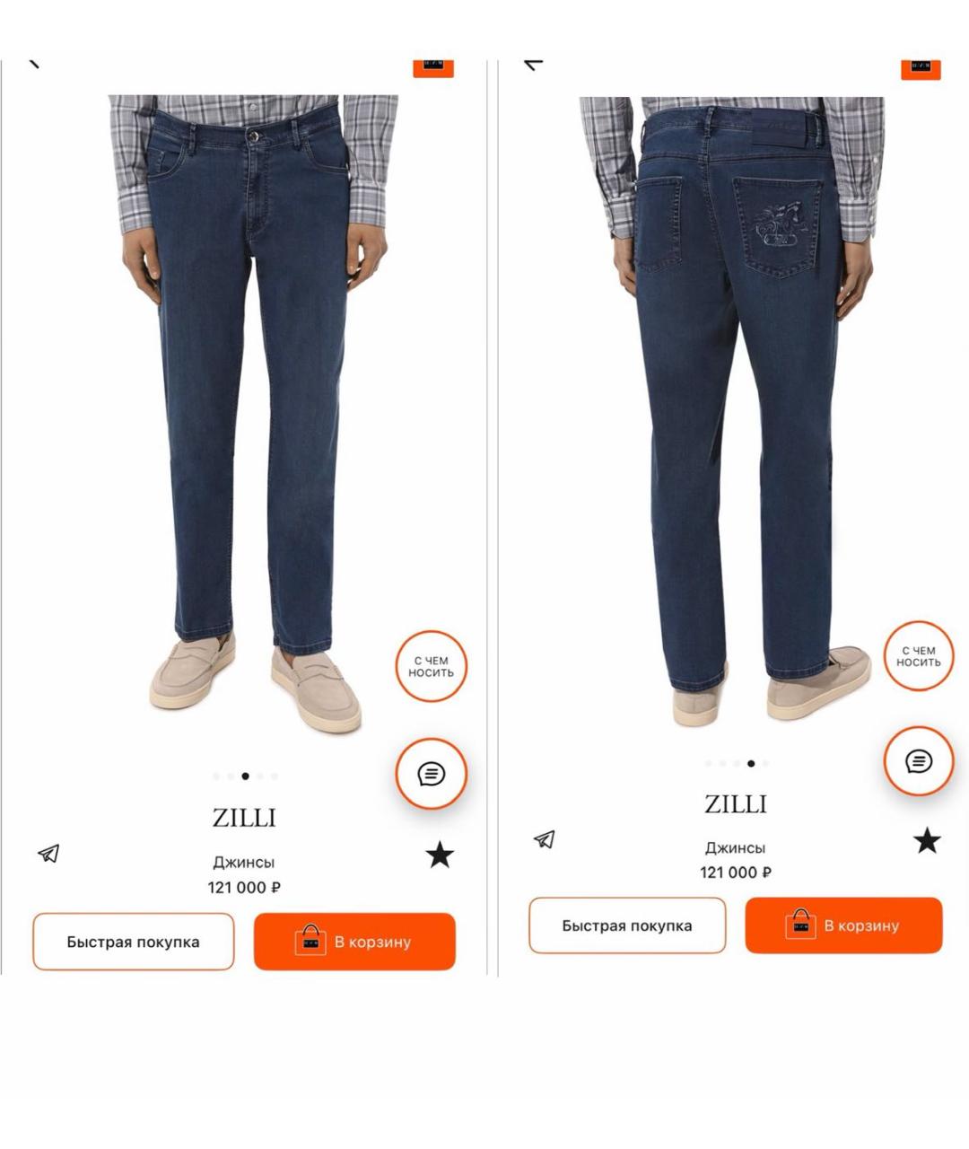Viewport: 969px width, 1149px height.
Task: Go back using arrow in left screen
Action: (x=34, y=62)
